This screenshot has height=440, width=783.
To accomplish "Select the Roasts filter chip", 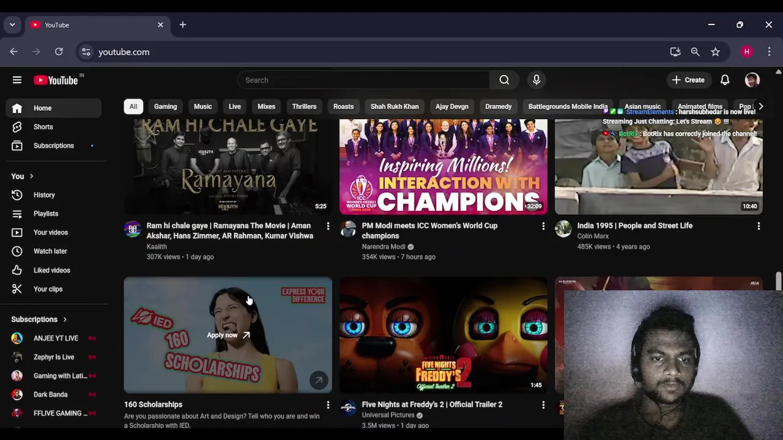I will point(343,106).
